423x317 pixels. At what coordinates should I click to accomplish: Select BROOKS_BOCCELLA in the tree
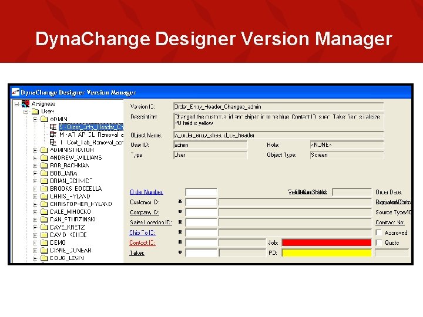76,188
